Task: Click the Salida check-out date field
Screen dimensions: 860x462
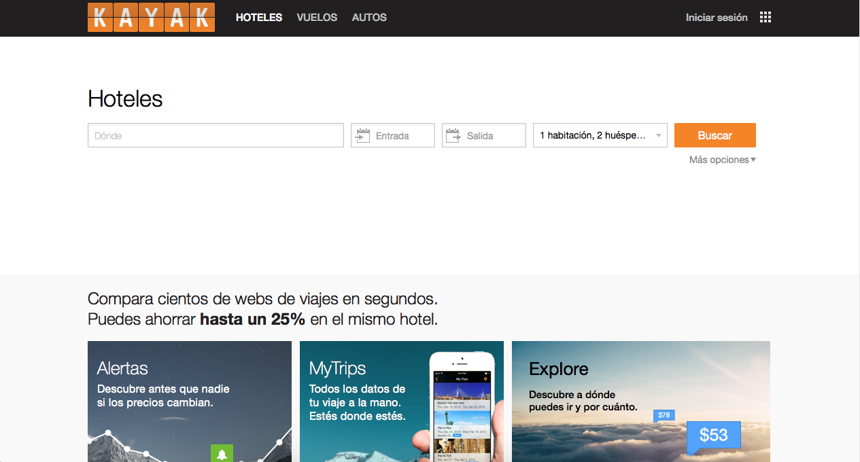Action: point(494,136)
